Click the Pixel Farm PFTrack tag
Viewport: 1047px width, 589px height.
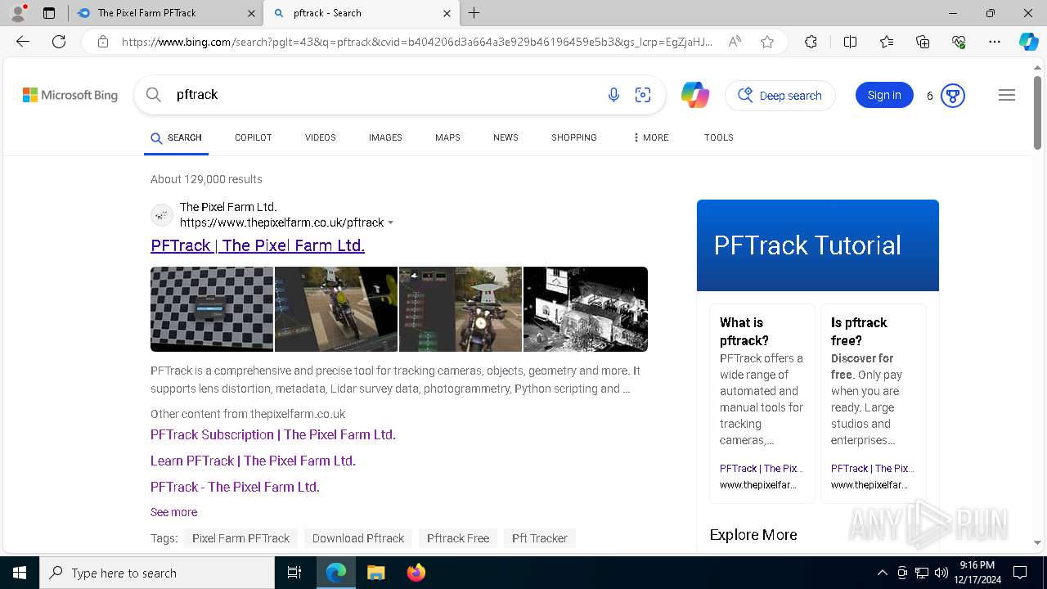point(240,538)
